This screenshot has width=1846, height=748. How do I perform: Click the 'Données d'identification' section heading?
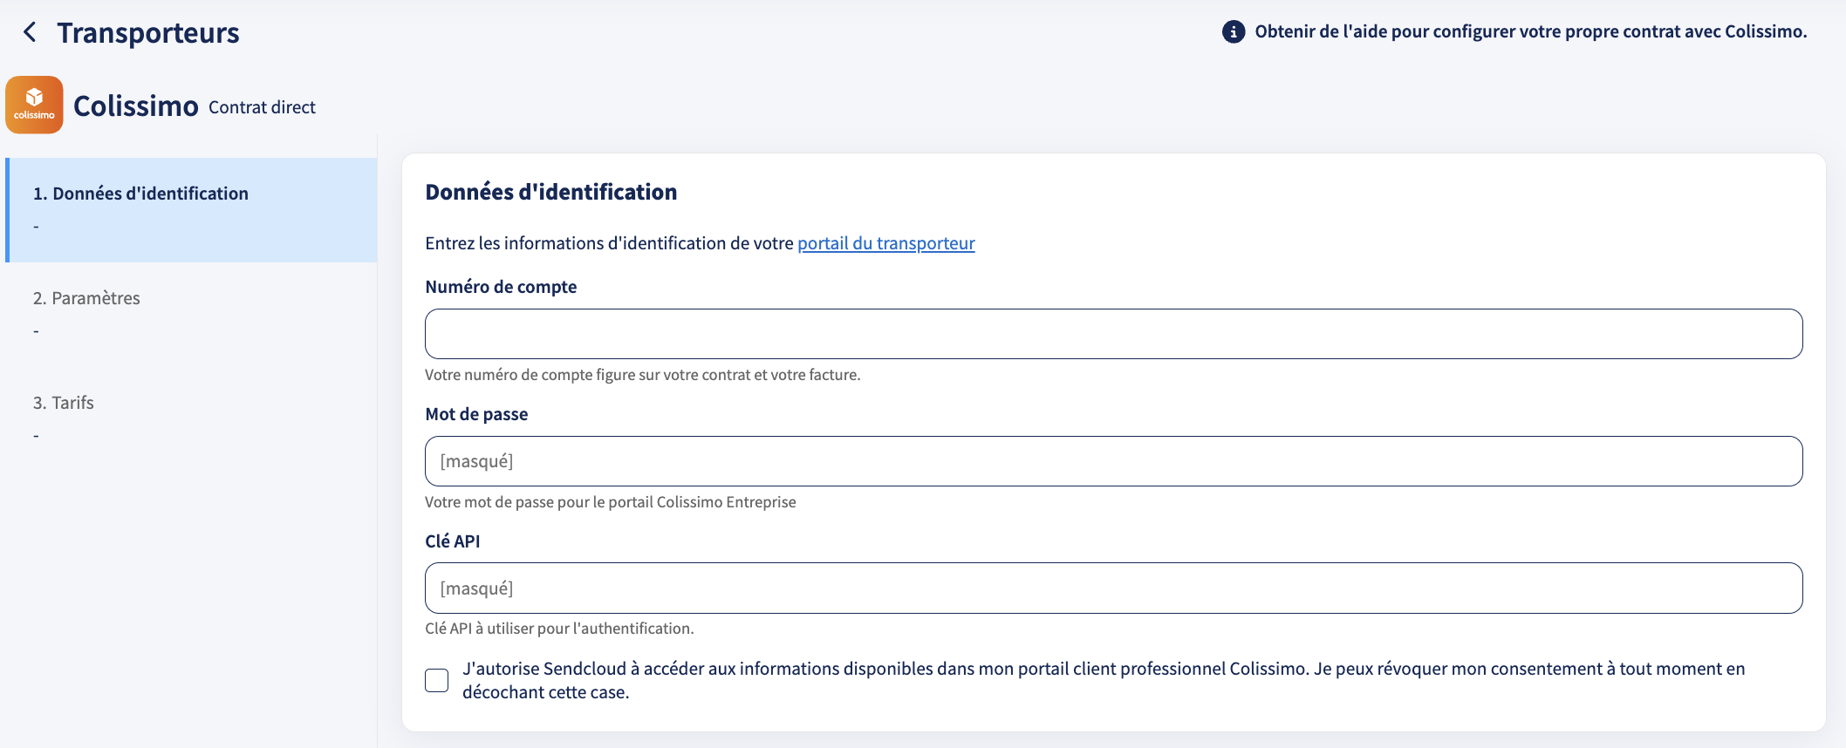pos(551,192)
